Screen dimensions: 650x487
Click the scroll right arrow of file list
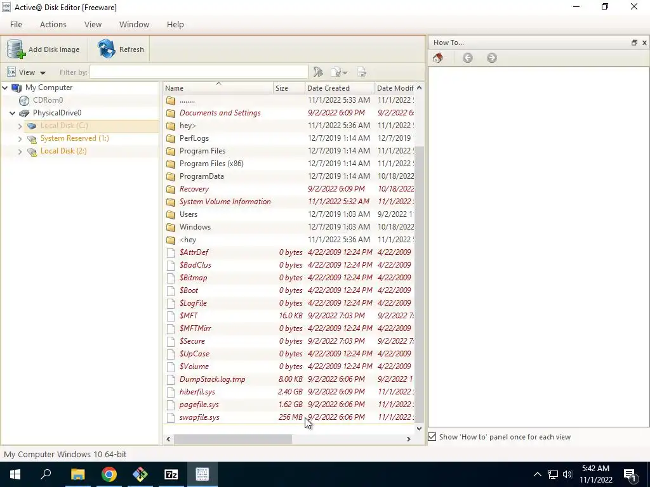[x=408, y=439]
